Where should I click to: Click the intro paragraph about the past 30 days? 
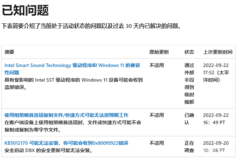coord(91,26)
